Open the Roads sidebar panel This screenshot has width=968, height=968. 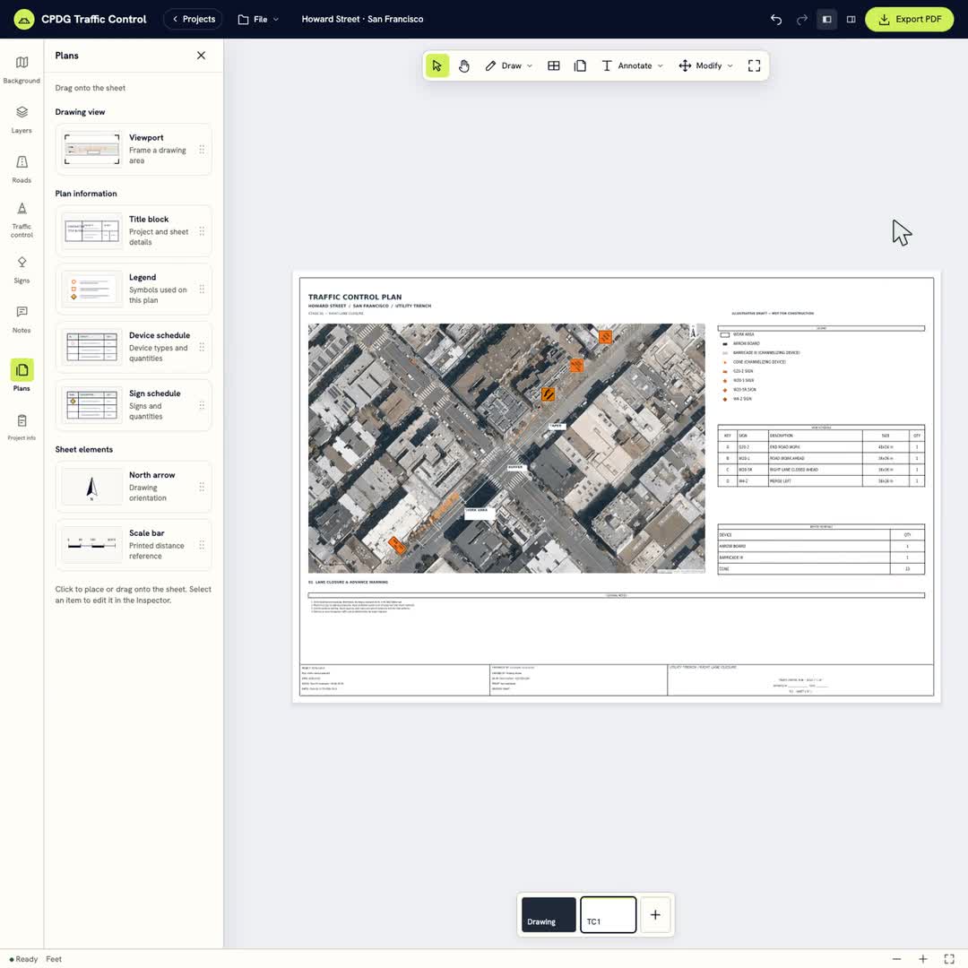22,169
